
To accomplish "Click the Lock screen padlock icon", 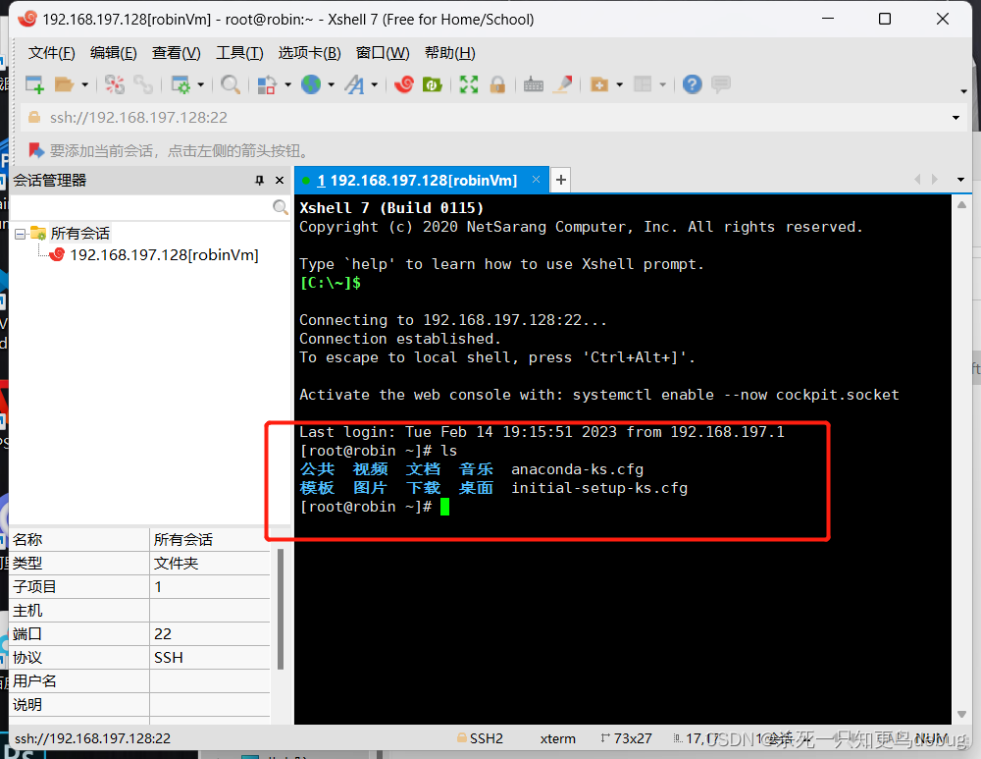I will click(498, 84).
